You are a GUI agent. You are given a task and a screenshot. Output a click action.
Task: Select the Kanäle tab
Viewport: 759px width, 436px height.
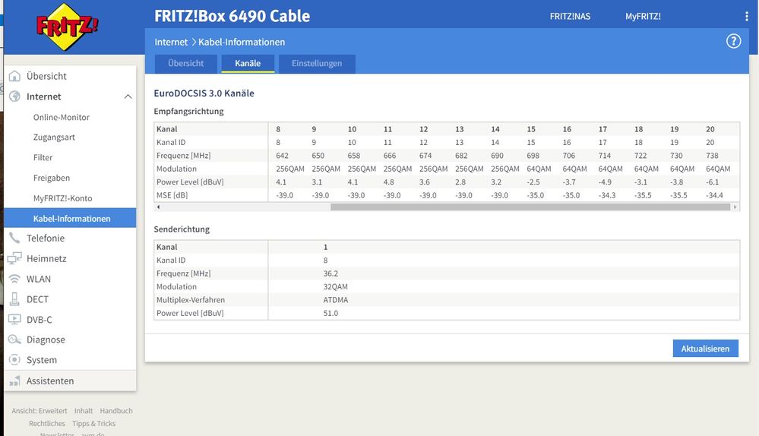tap(248, 63)
